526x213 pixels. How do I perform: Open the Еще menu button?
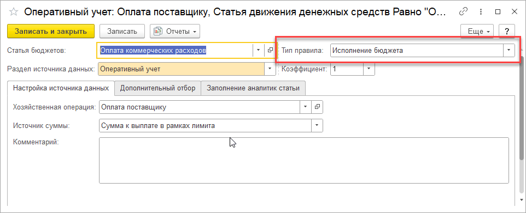pos(478,31)
